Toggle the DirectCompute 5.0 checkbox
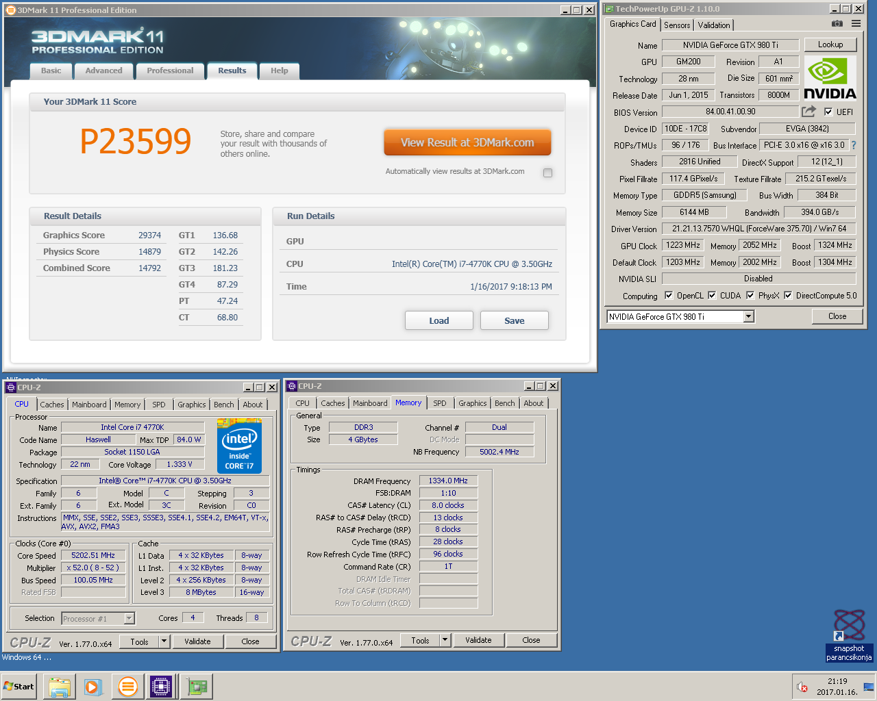The height and width of the screenshot is (701, 877). pos(788,295)
